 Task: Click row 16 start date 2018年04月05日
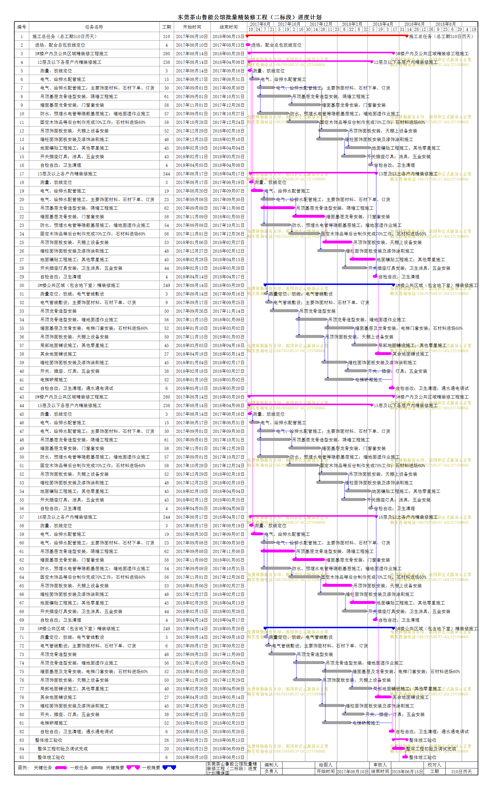point(192,165)
